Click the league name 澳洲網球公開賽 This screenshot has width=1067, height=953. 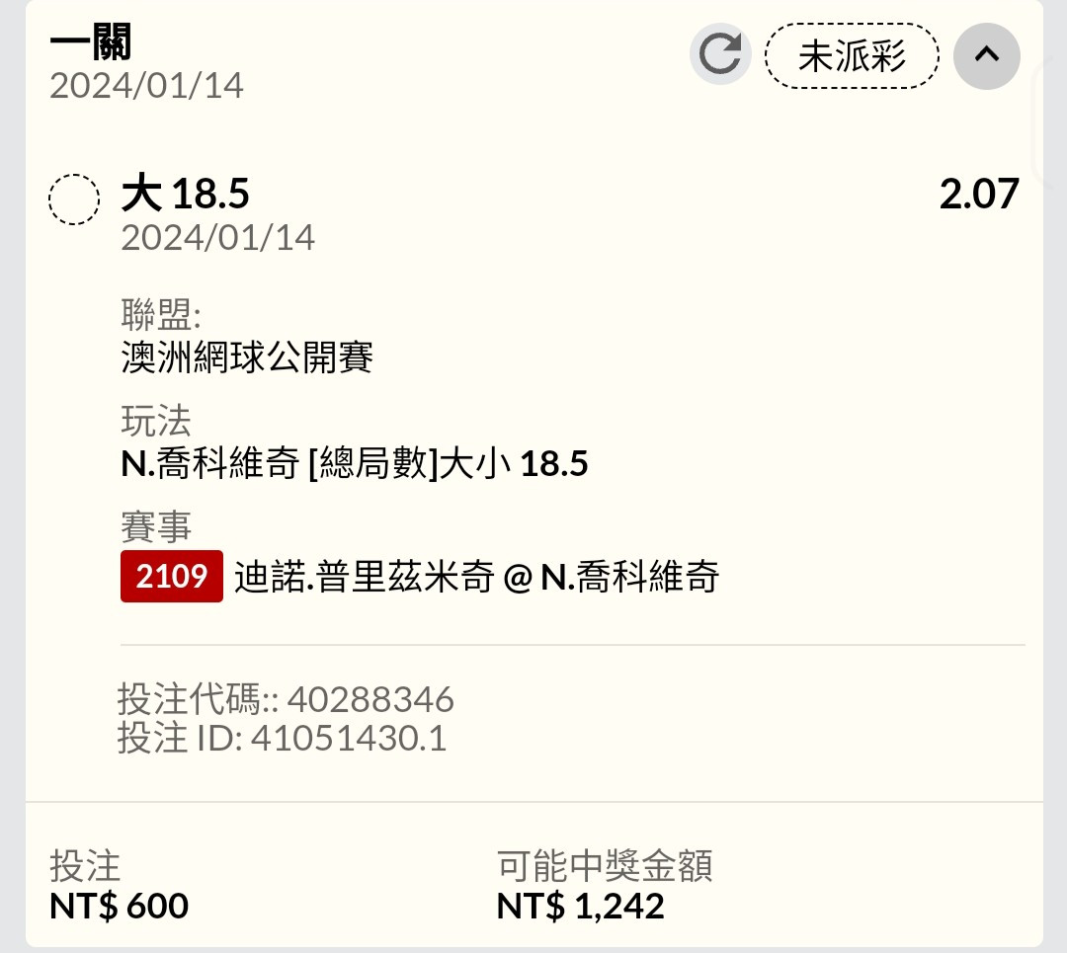(x=247, y=357)
